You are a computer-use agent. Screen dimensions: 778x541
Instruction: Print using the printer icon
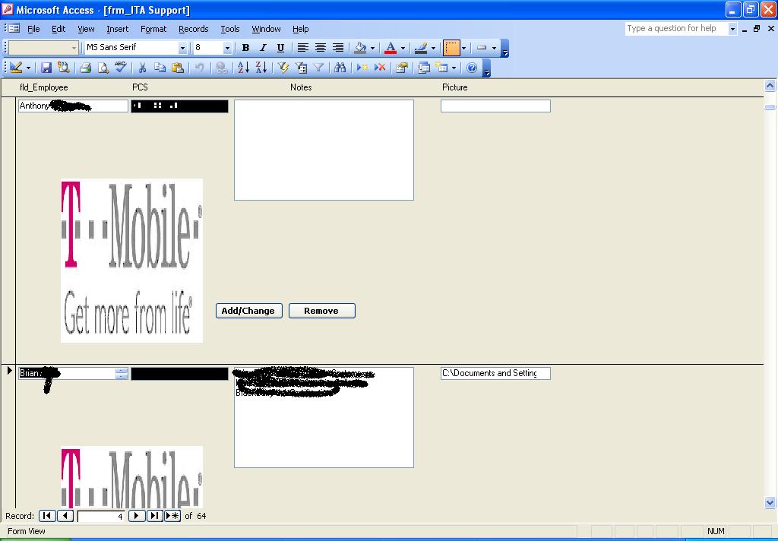85,68
